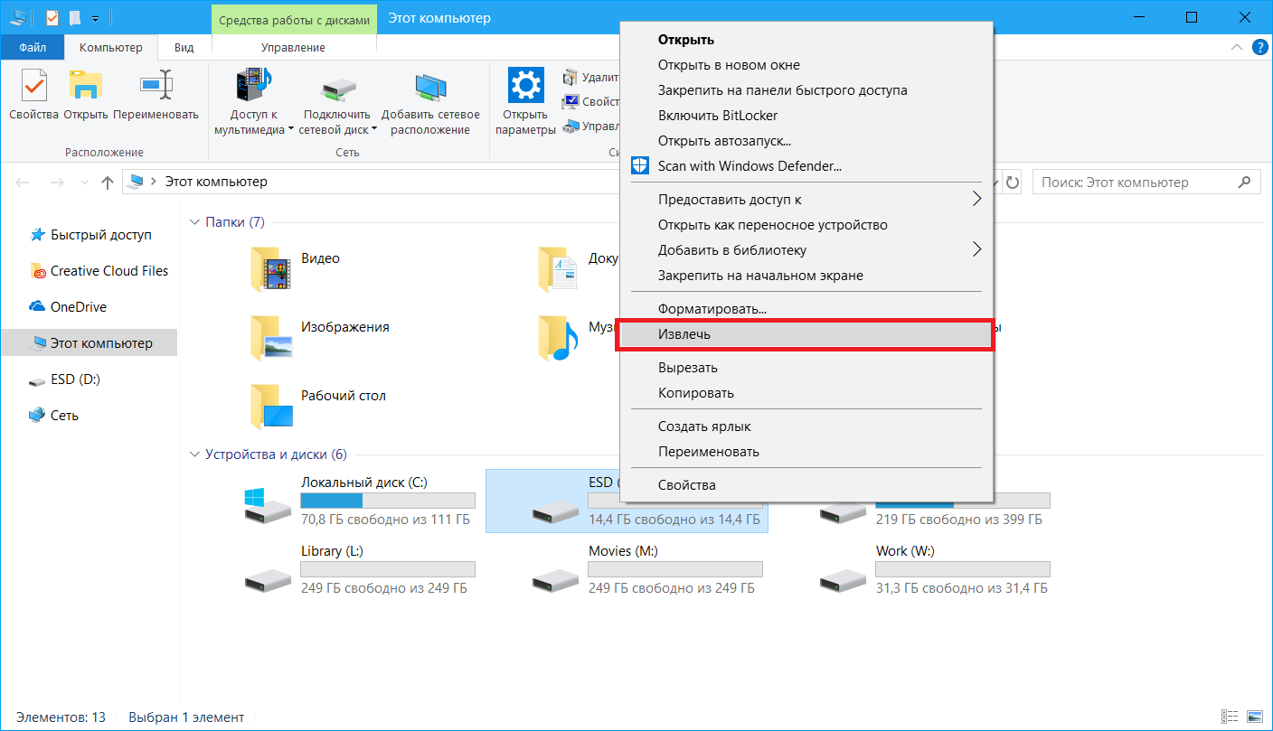1273x731 pixels.
Task: Open the Изображения folder
Action: (x=319, y=337)
